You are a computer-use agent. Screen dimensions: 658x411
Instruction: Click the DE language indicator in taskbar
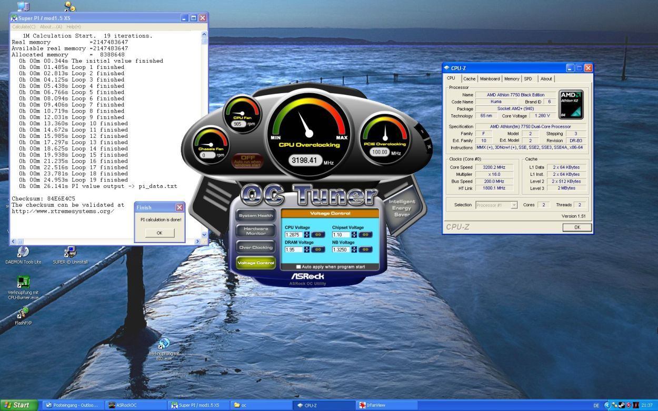(x=596, y=405)
